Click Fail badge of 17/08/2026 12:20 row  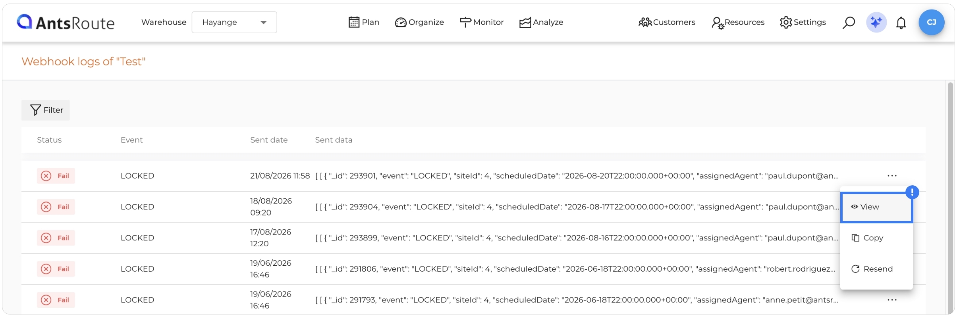(56, 238)
